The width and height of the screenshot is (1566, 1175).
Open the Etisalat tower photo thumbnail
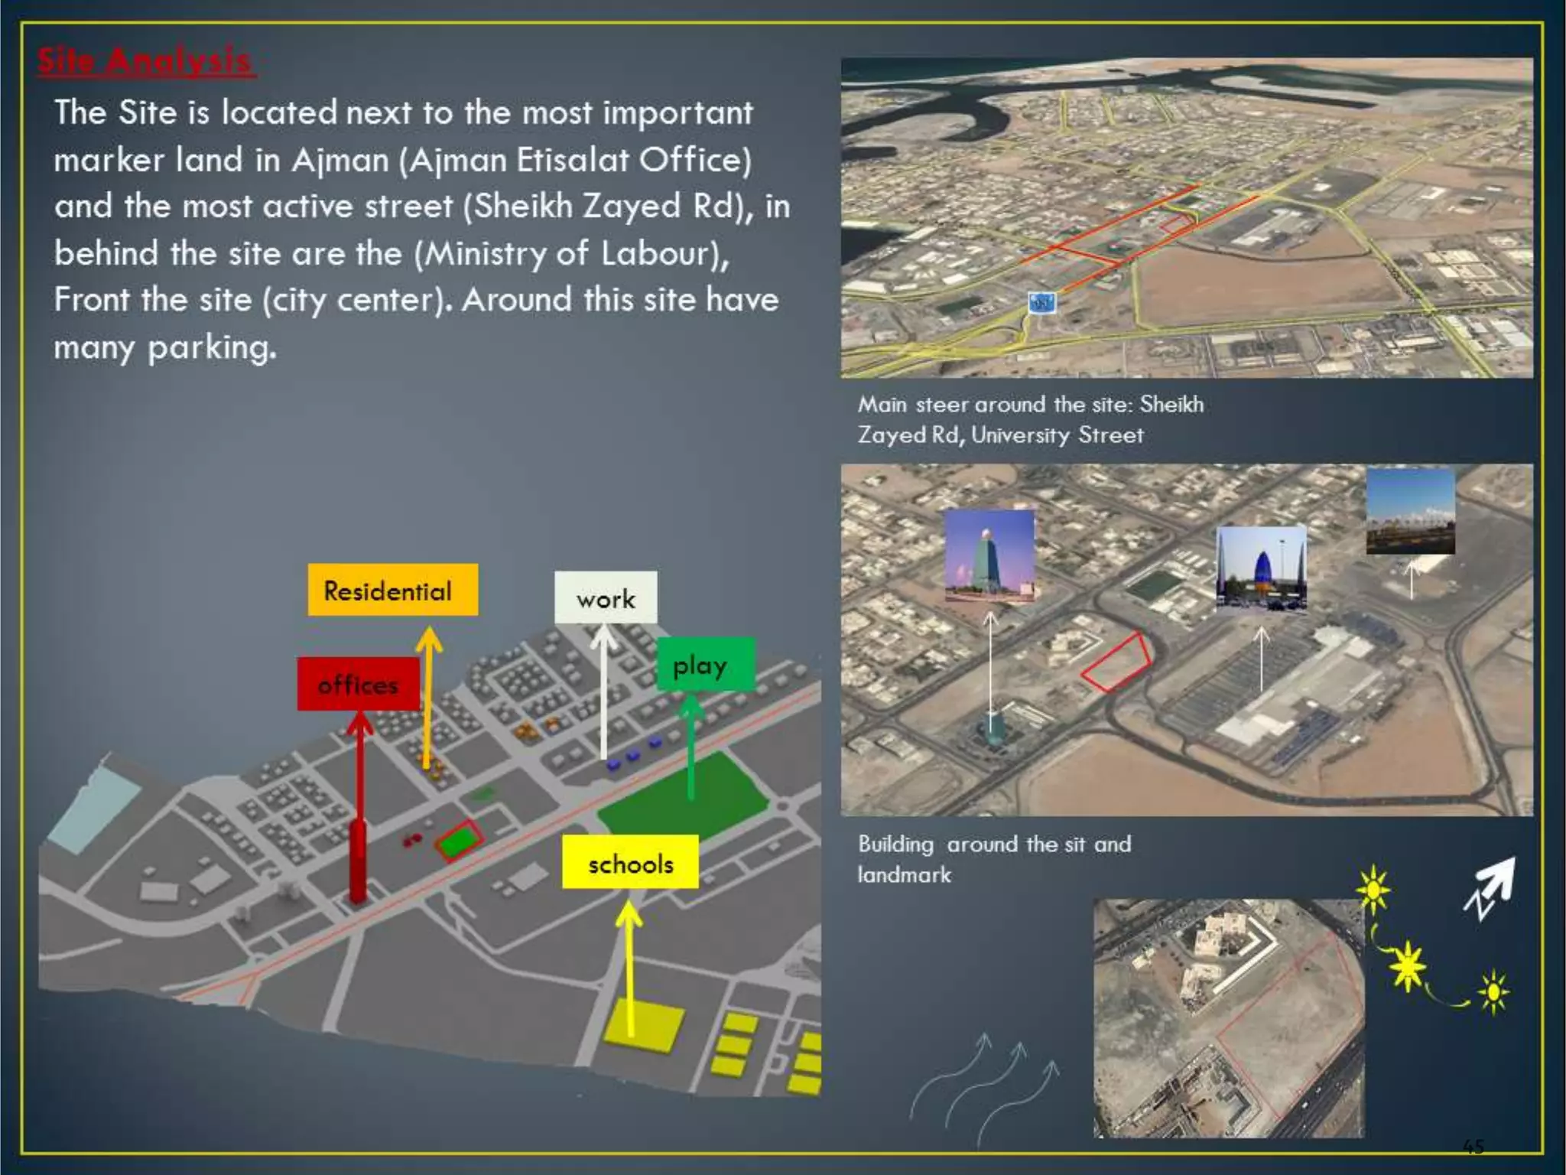point(989,557)
